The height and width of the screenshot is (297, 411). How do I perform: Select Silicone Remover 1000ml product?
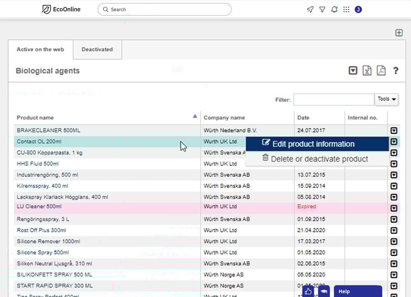[48, 241]
